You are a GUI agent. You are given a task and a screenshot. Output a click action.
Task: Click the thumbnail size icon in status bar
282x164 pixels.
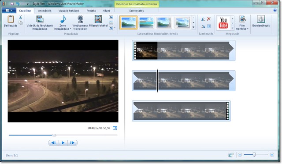(231, 155)
